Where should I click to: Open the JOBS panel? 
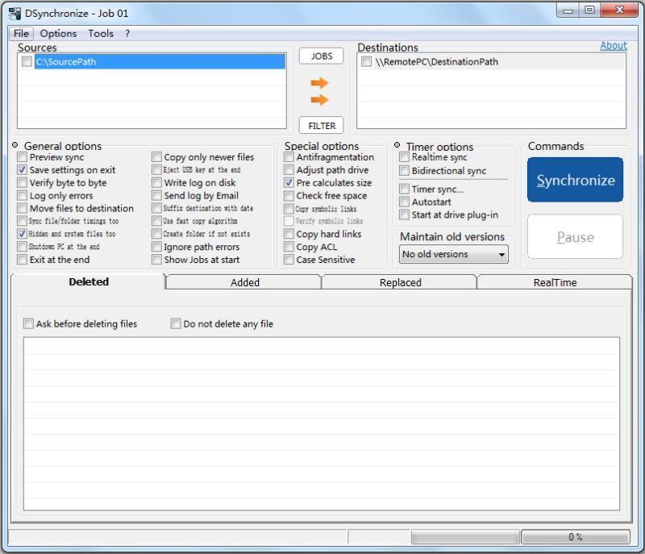321,56
